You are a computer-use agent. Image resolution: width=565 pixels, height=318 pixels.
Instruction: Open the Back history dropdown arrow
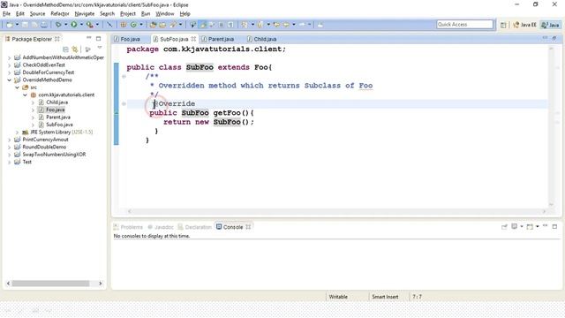[294, 25]
